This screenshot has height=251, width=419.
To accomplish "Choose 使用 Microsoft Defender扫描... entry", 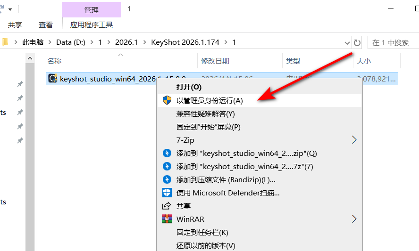I will [x=260, y=193].
